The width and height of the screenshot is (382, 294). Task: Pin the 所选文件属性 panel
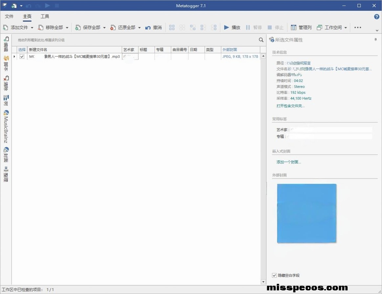[375, 39]
